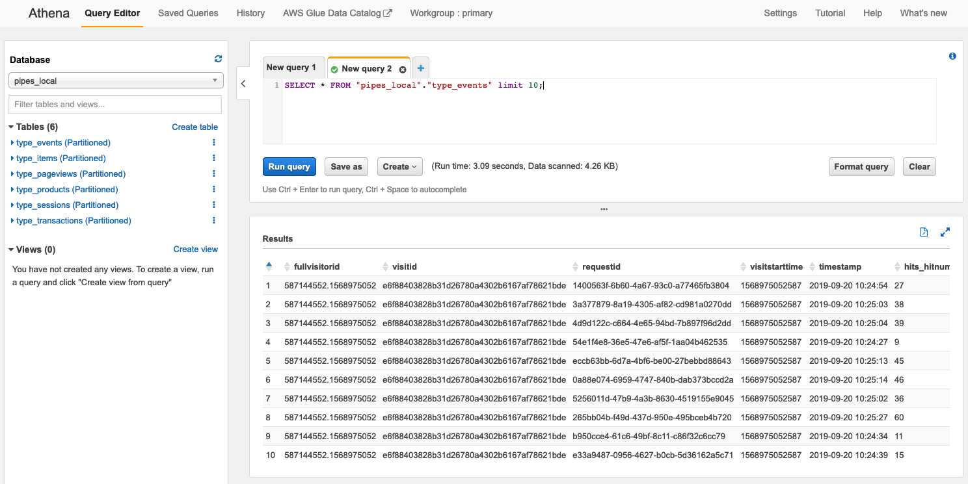Click the Athena logo title
Screen dimensions: 968x484
click(x=49, y=13)
